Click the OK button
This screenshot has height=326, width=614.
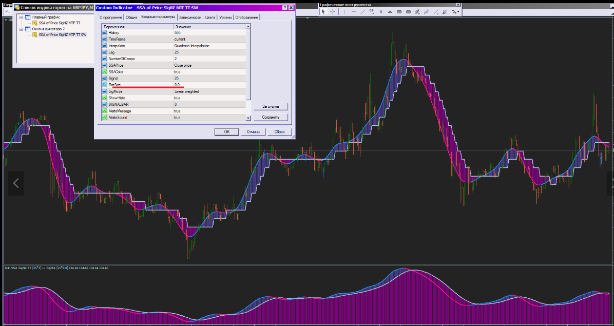pos(226,132)
